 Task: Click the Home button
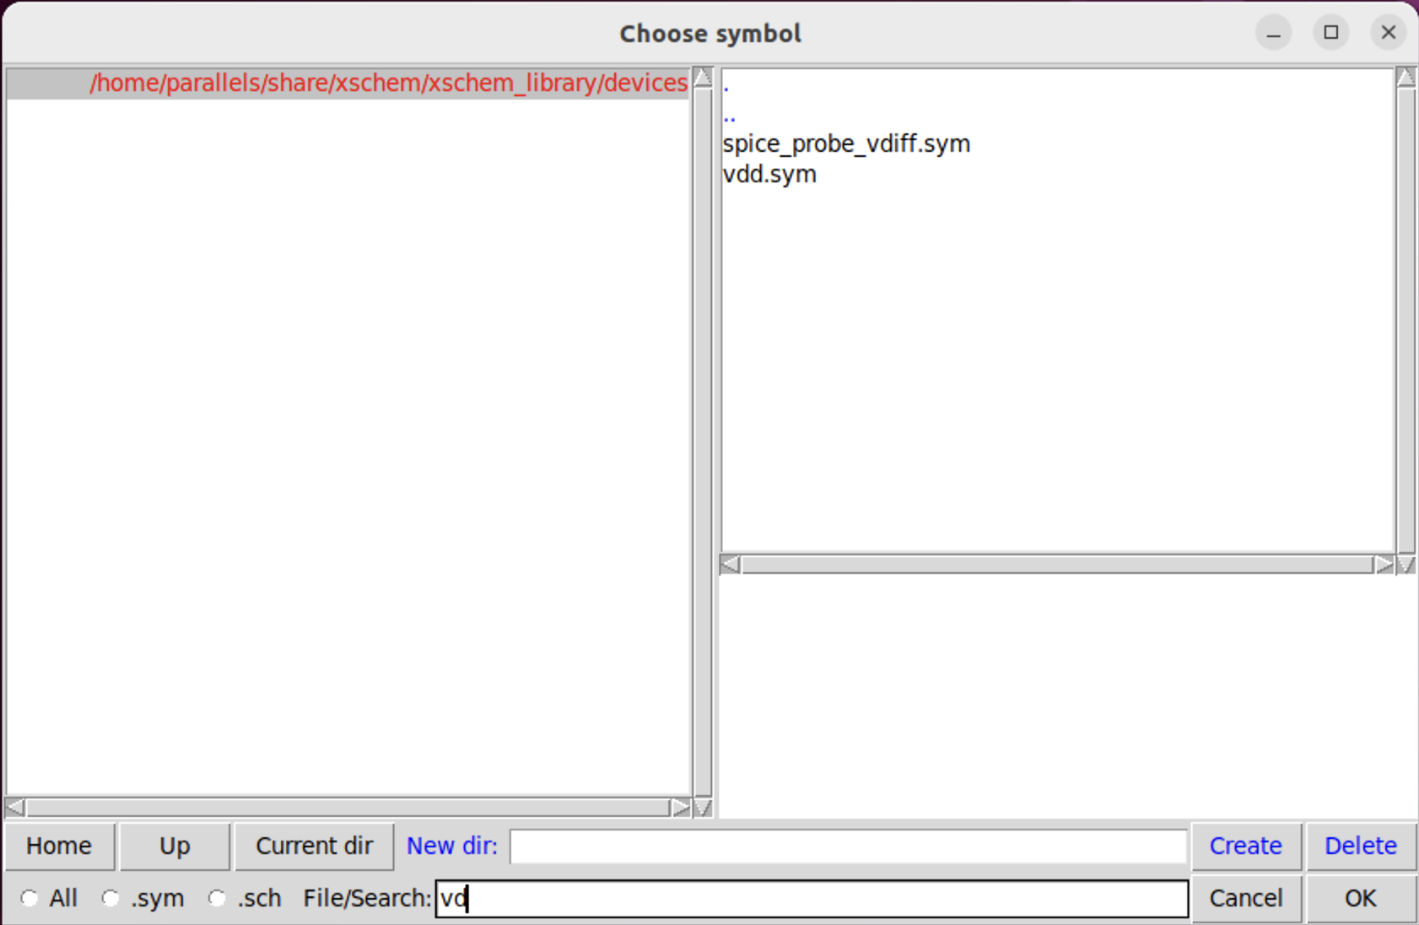(x=59, y=846)
